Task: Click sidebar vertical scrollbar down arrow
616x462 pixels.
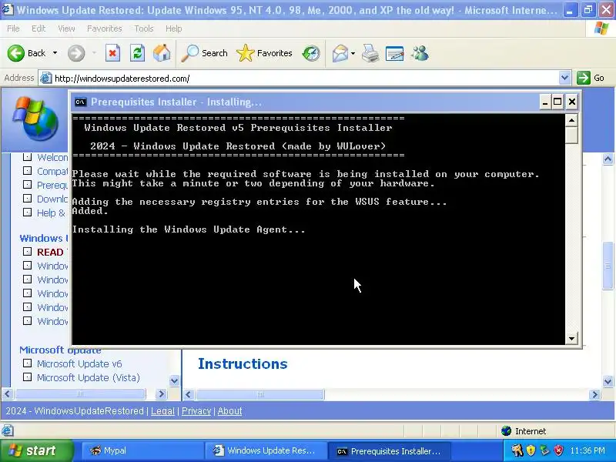Action: point(174,380)
